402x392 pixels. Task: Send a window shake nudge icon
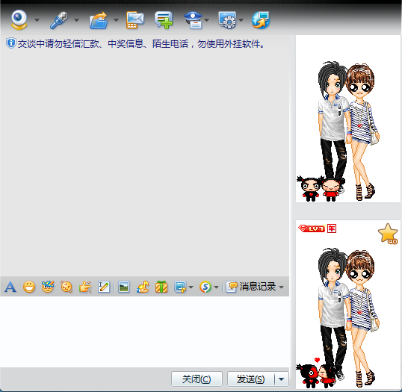tap(67, 287)
